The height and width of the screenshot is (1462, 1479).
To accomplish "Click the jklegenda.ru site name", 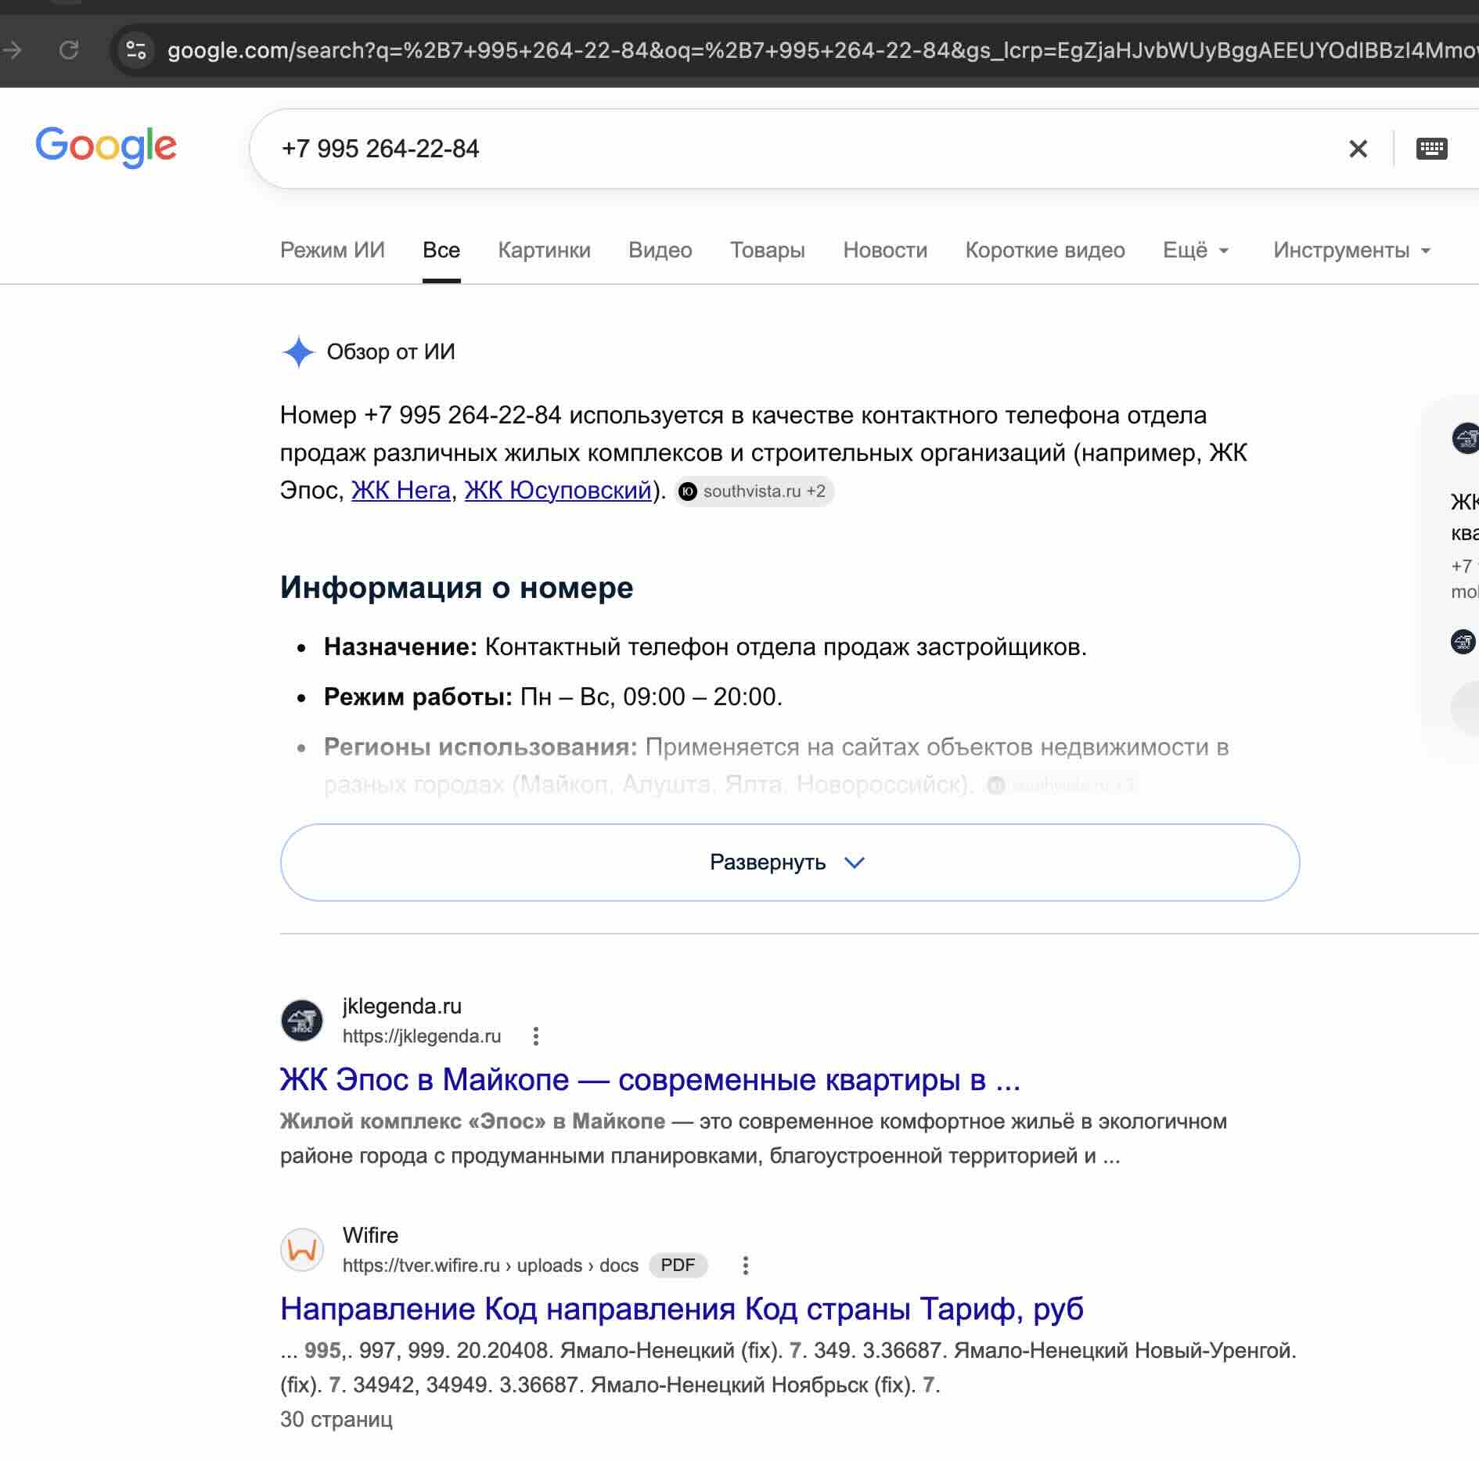I will (402, 1006).
